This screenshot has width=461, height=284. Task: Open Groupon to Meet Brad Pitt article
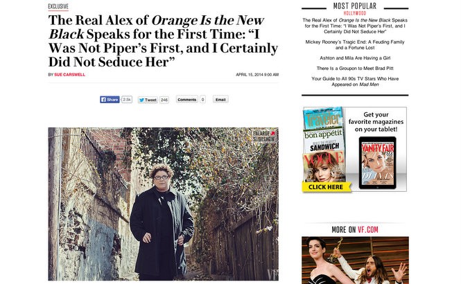(355, 68)
